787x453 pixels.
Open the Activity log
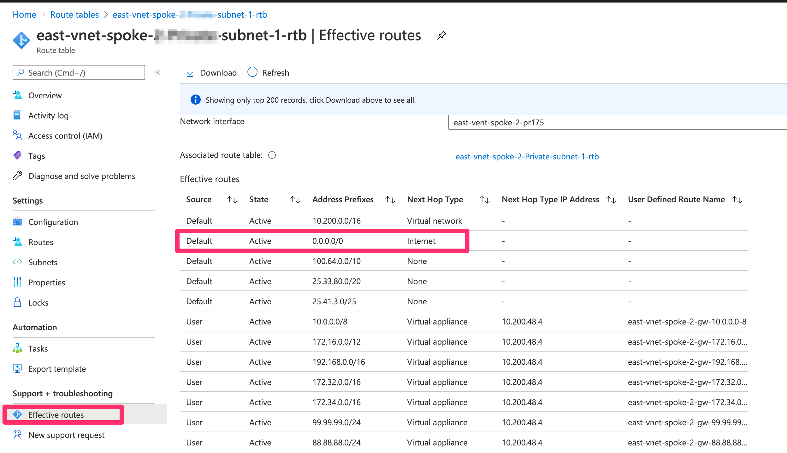pyautogui.click(x=48, y=115)
